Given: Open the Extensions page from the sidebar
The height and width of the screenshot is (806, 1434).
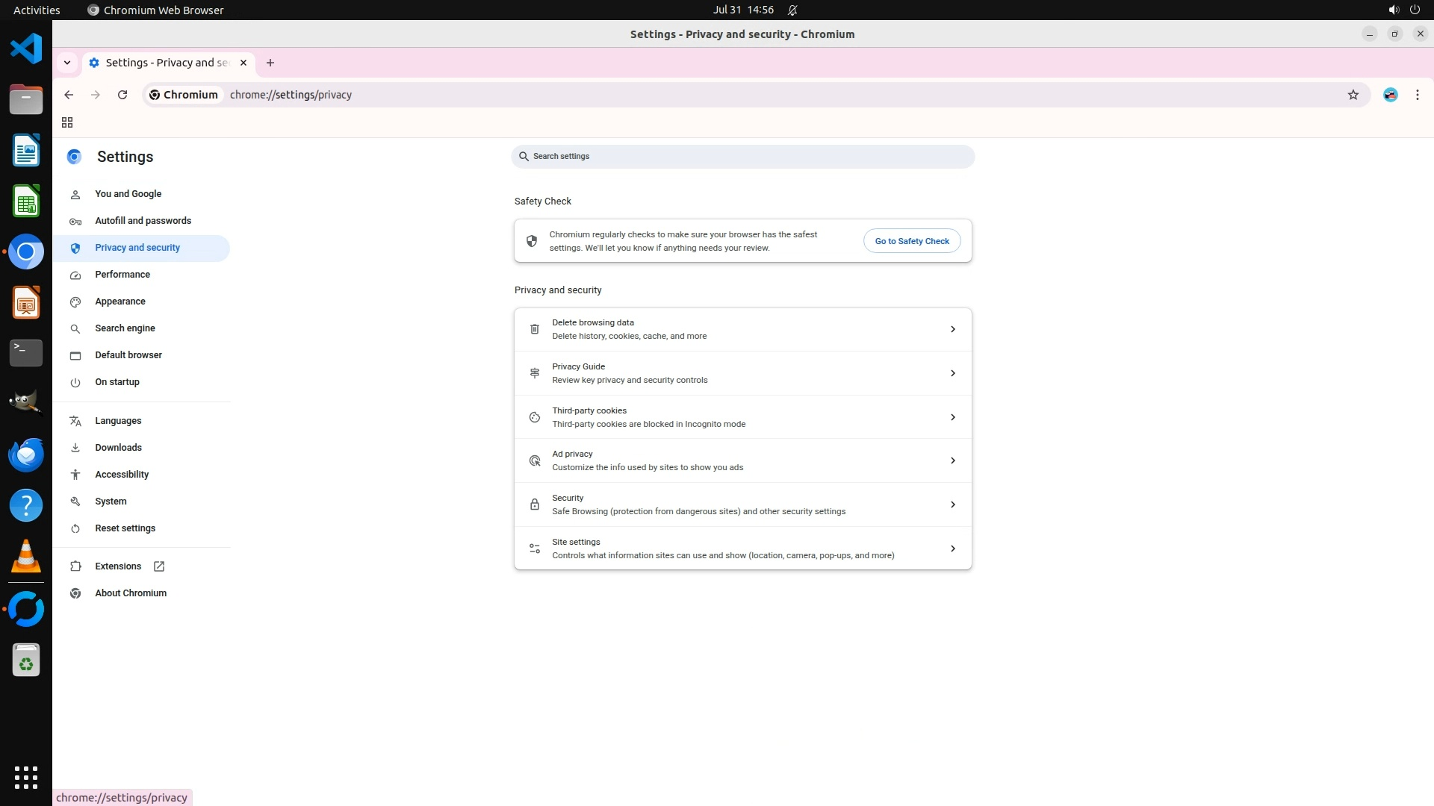Looking at the screenshot, I should 118,566.
